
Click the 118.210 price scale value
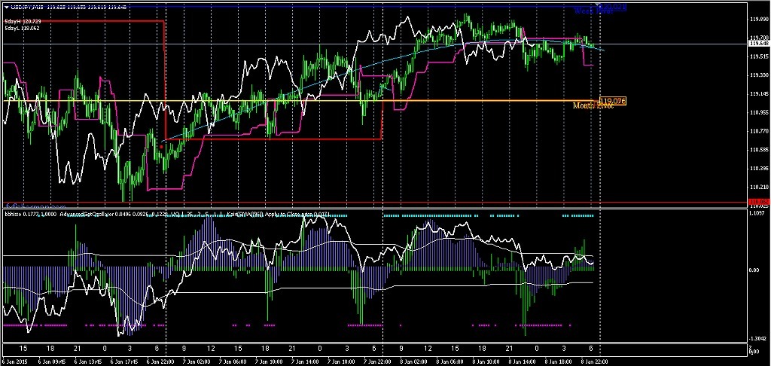[x=760, y=187]
